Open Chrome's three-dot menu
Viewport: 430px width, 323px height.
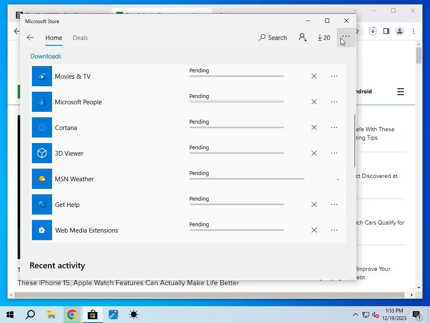tap(413, 31)
